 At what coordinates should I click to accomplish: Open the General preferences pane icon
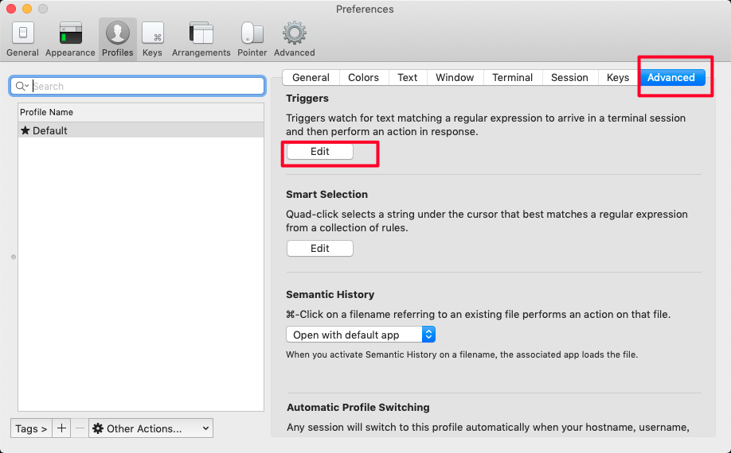pos(22,40)
